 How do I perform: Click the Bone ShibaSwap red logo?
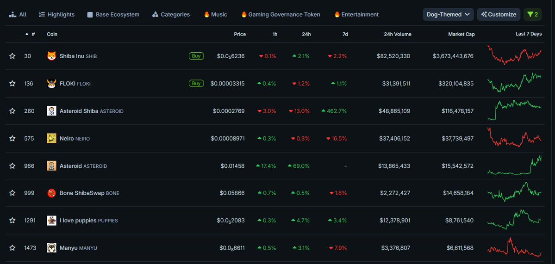point(52,193)
